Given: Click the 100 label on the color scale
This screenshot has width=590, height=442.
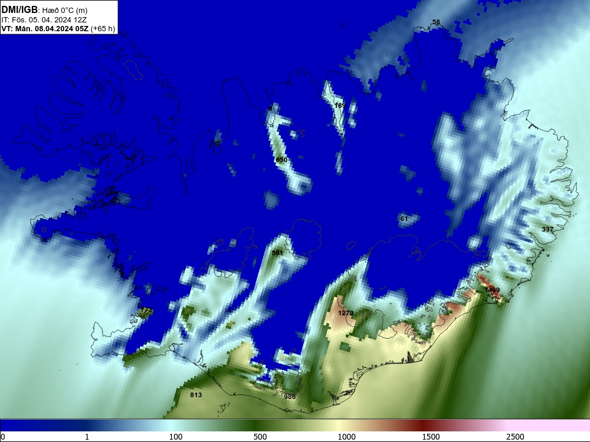Looking at the screenshot, I should pyautogui.click(x=176, y=437).
